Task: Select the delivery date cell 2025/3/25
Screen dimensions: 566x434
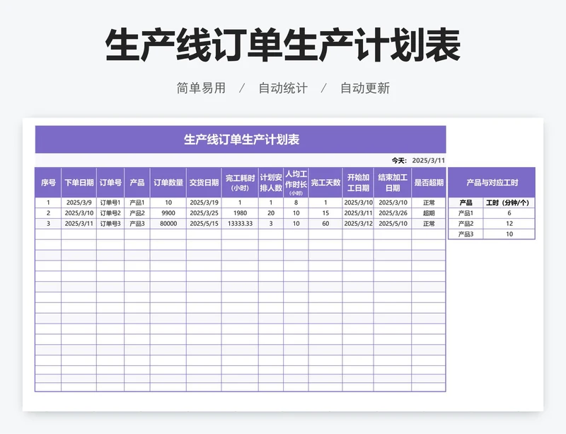Action: (204, 213)
